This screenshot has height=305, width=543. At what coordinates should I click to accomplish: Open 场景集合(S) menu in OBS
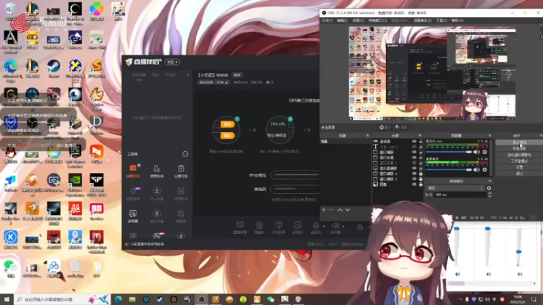point(422,21)
